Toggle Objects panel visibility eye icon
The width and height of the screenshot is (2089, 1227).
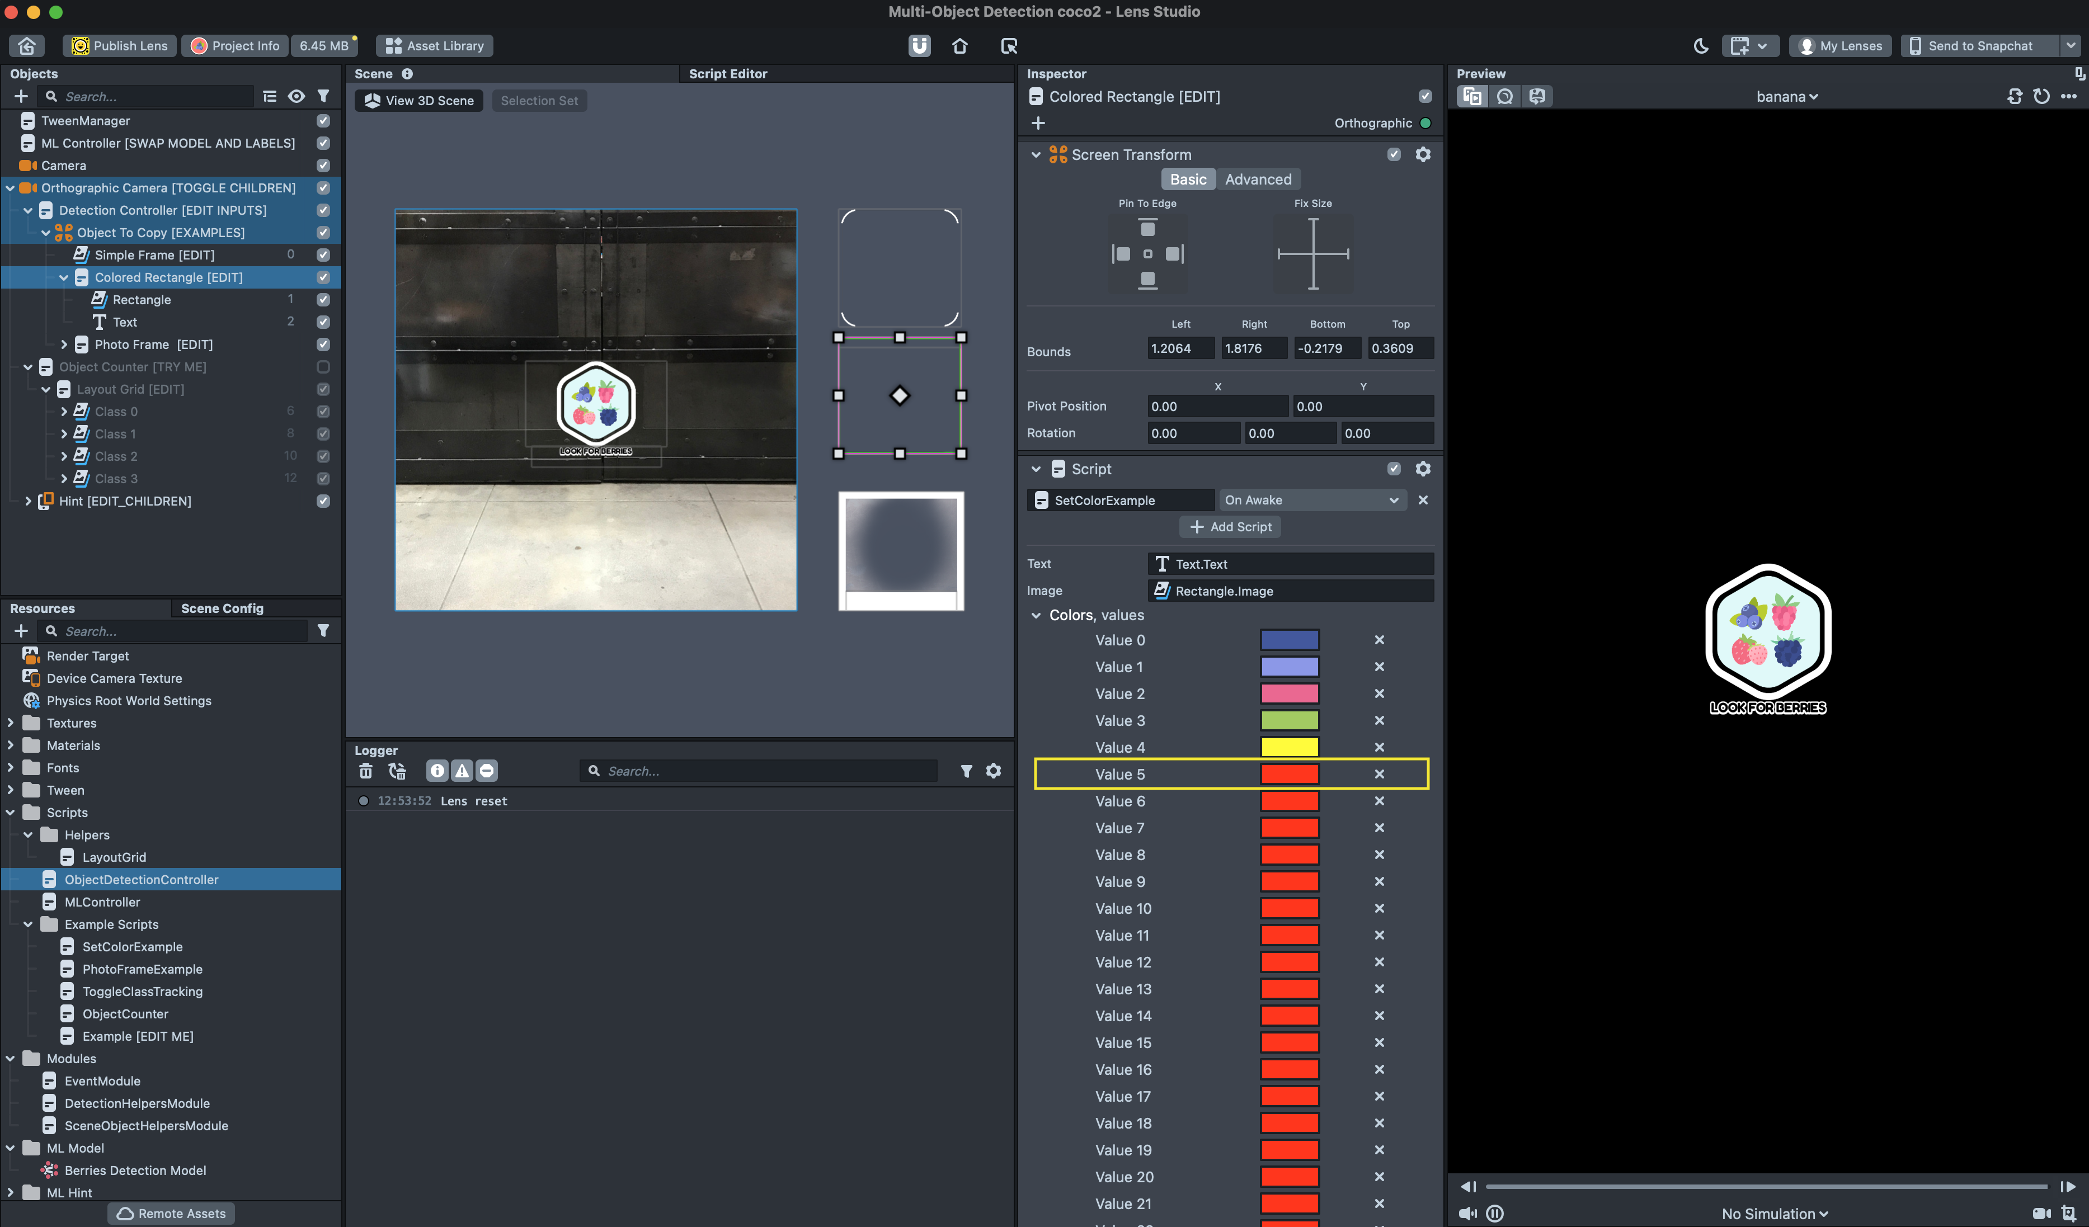[296, 96]
